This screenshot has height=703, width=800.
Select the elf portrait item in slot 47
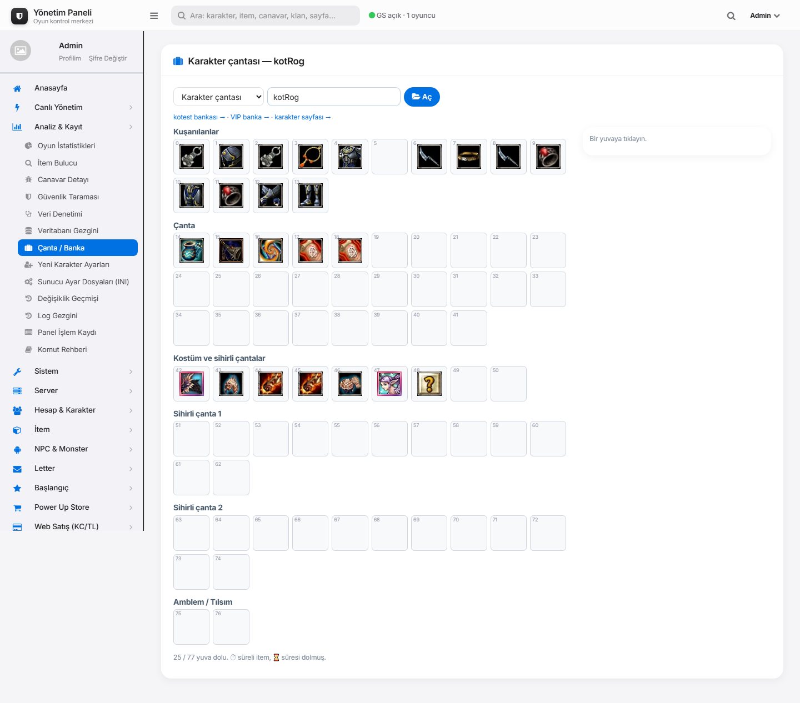(x=389, y=384)
